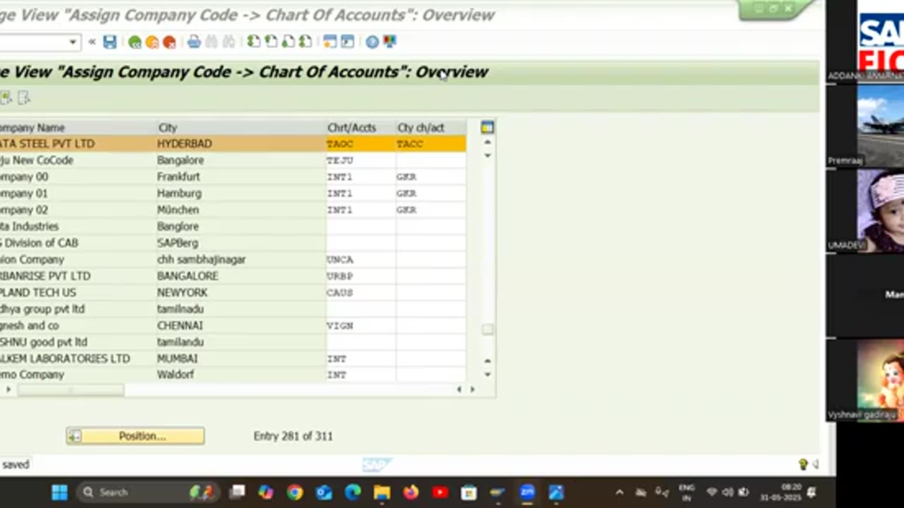Click the 'Entry 281 of 311' text
Image resolution: width=904 pixels, height=508 pixels.
tap(293, 436)
